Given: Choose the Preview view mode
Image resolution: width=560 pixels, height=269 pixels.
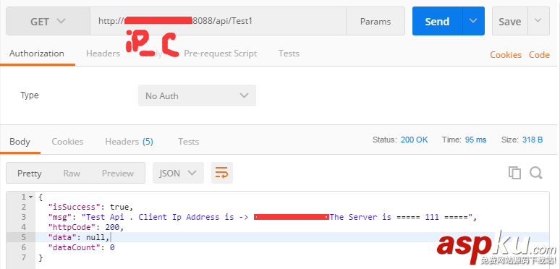Looking at the screenshot, I should [117, 173].
